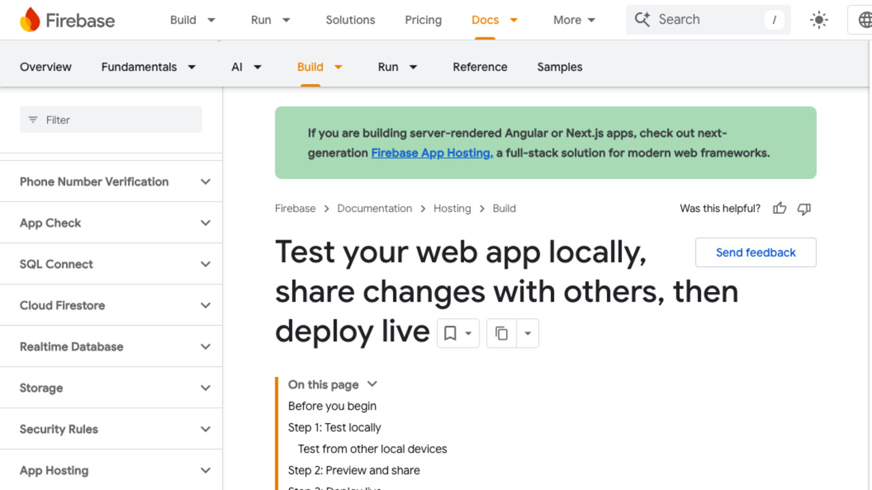This screenshot has width=872, height=490.
Task: Click the slash shortcut key badge
Action: tap(774, 20)
